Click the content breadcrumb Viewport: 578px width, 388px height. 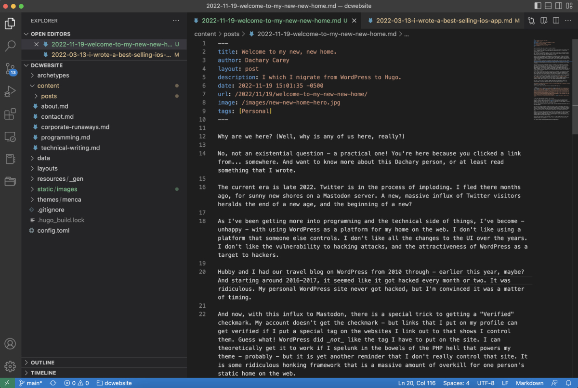tap(205, 34)
